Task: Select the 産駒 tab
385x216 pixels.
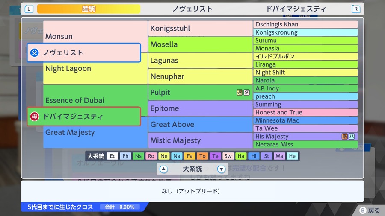Action: click(89, 9)
